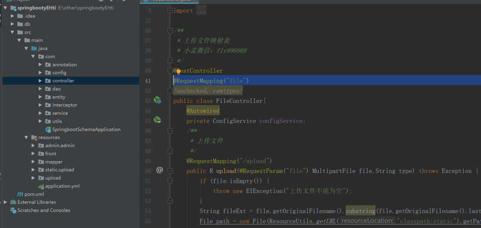Expand the utils package arrow
Viewport: 481px width, 228px height.
(40, 122)
